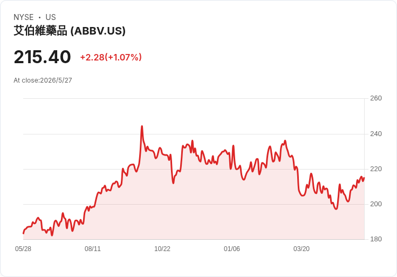
Task: Click the 180 price axis label
Action: pos(376,239)
